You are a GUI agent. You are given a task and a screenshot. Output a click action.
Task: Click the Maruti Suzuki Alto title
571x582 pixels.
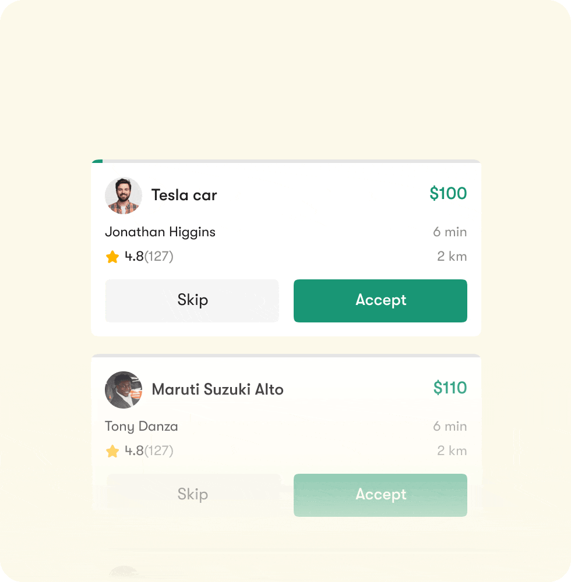pyautogui.click(x=217, y=389)
